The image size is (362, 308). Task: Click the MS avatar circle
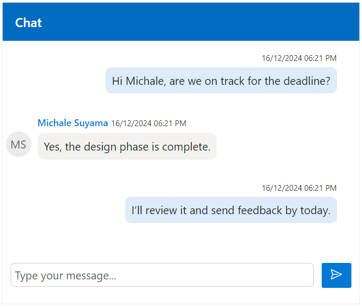(19, 145)
